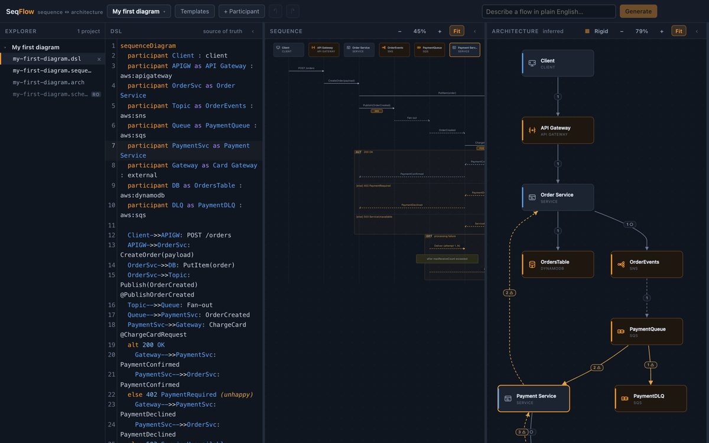Click the ALT 200 OK fragment label
The width and height of the screenshot is (709, 443).
(364, 152)
